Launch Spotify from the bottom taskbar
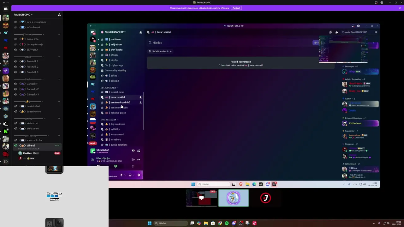This screenshot has height=227, width=404. click(227, 223)
